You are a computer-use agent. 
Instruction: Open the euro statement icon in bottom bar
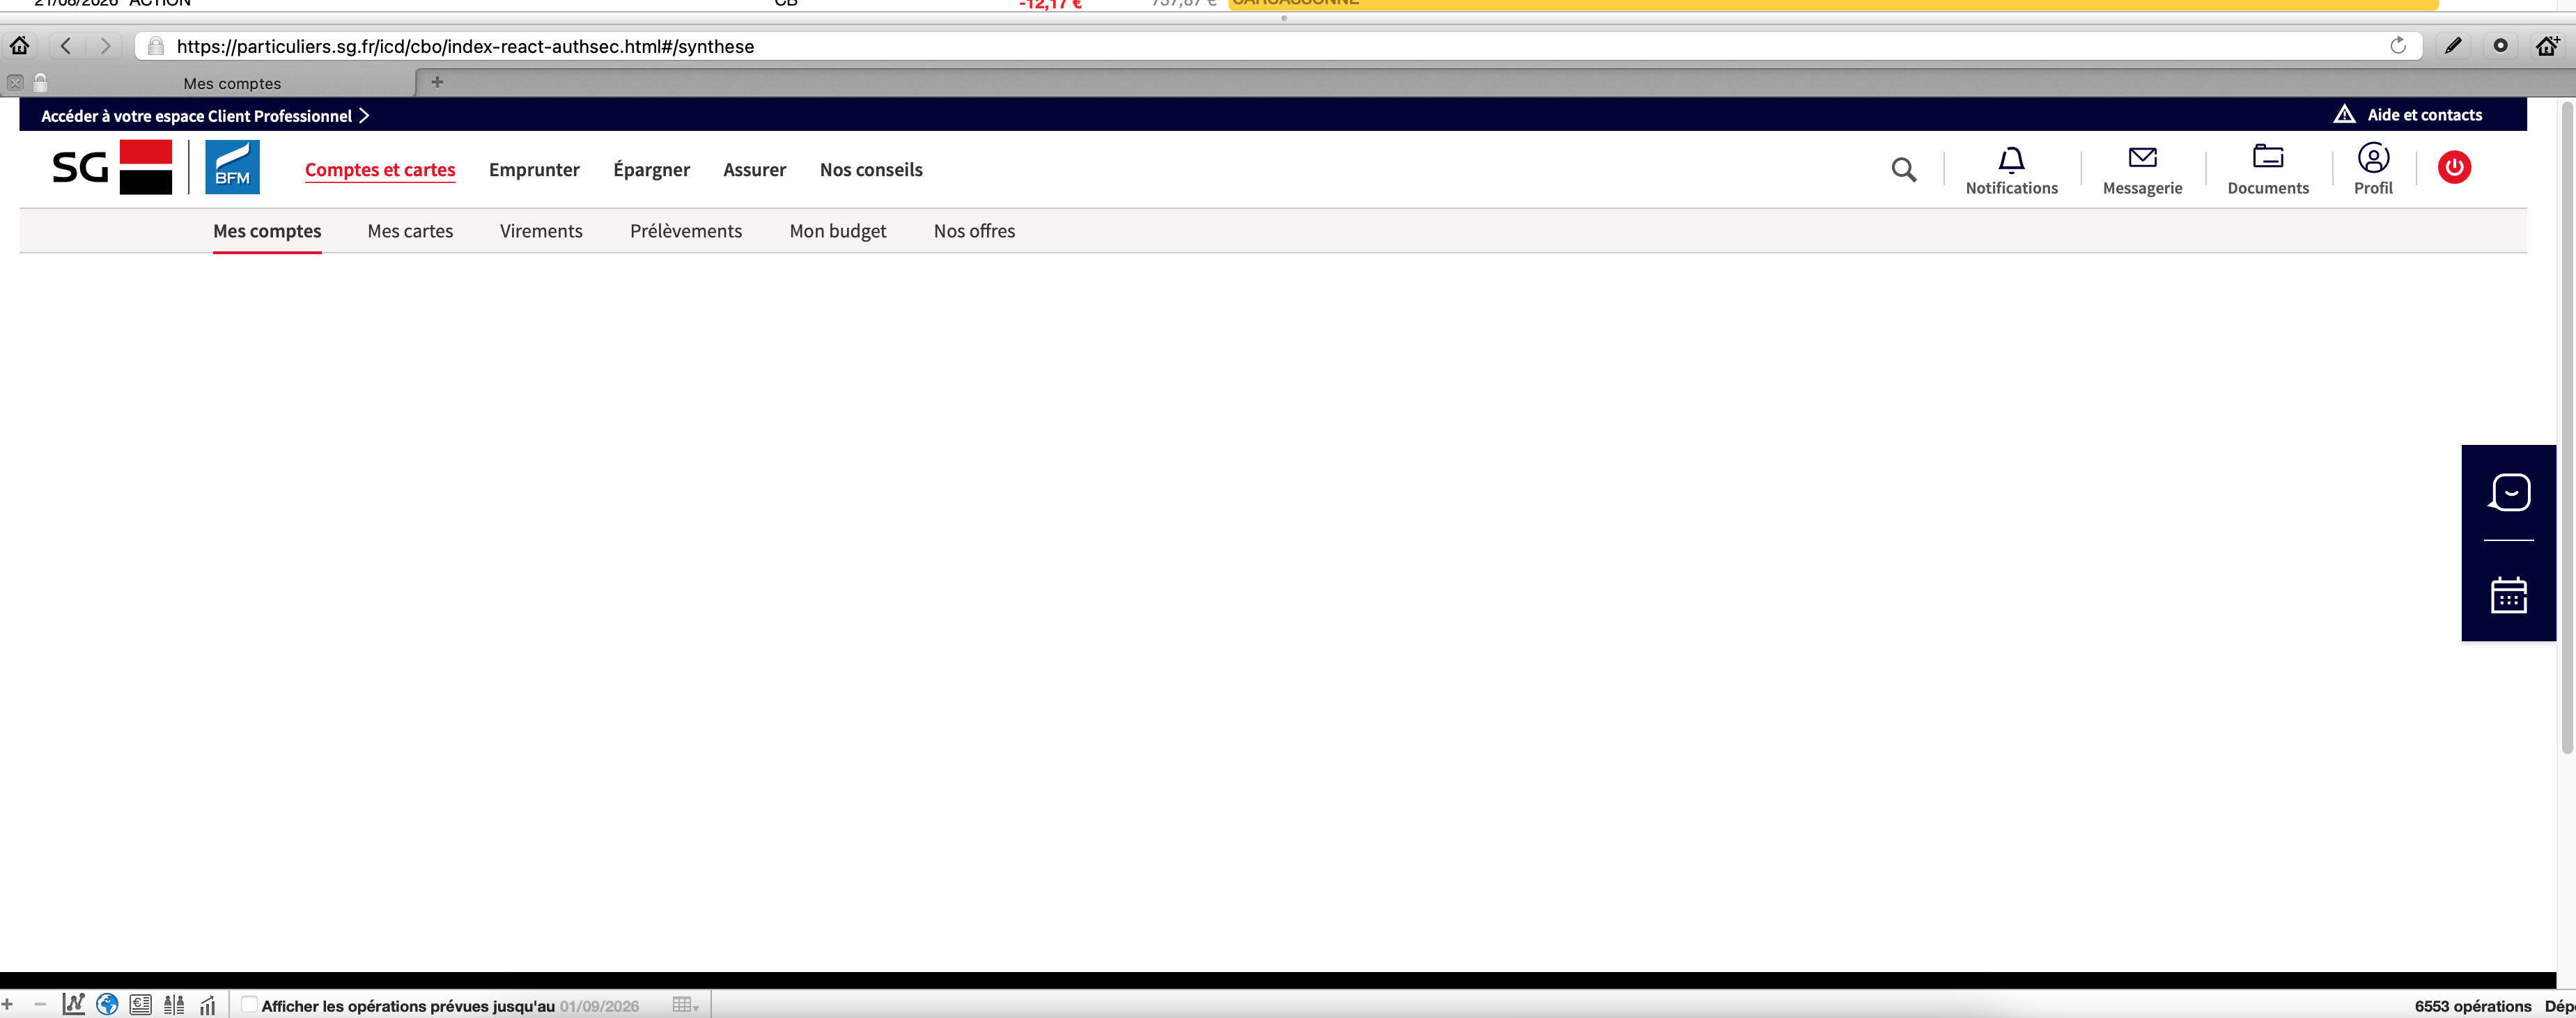click(141, 1004)
